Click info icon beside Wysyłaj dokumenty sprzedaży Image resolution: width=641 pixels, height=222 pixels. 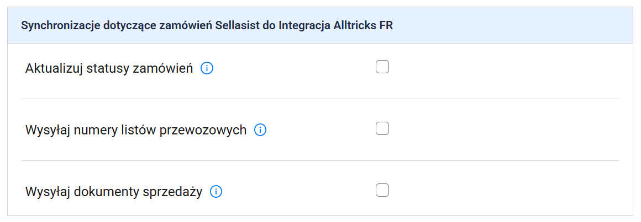point(216,192)
